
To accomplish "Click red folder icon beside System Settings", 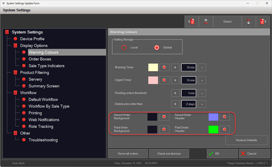I will tap(7, 32).
